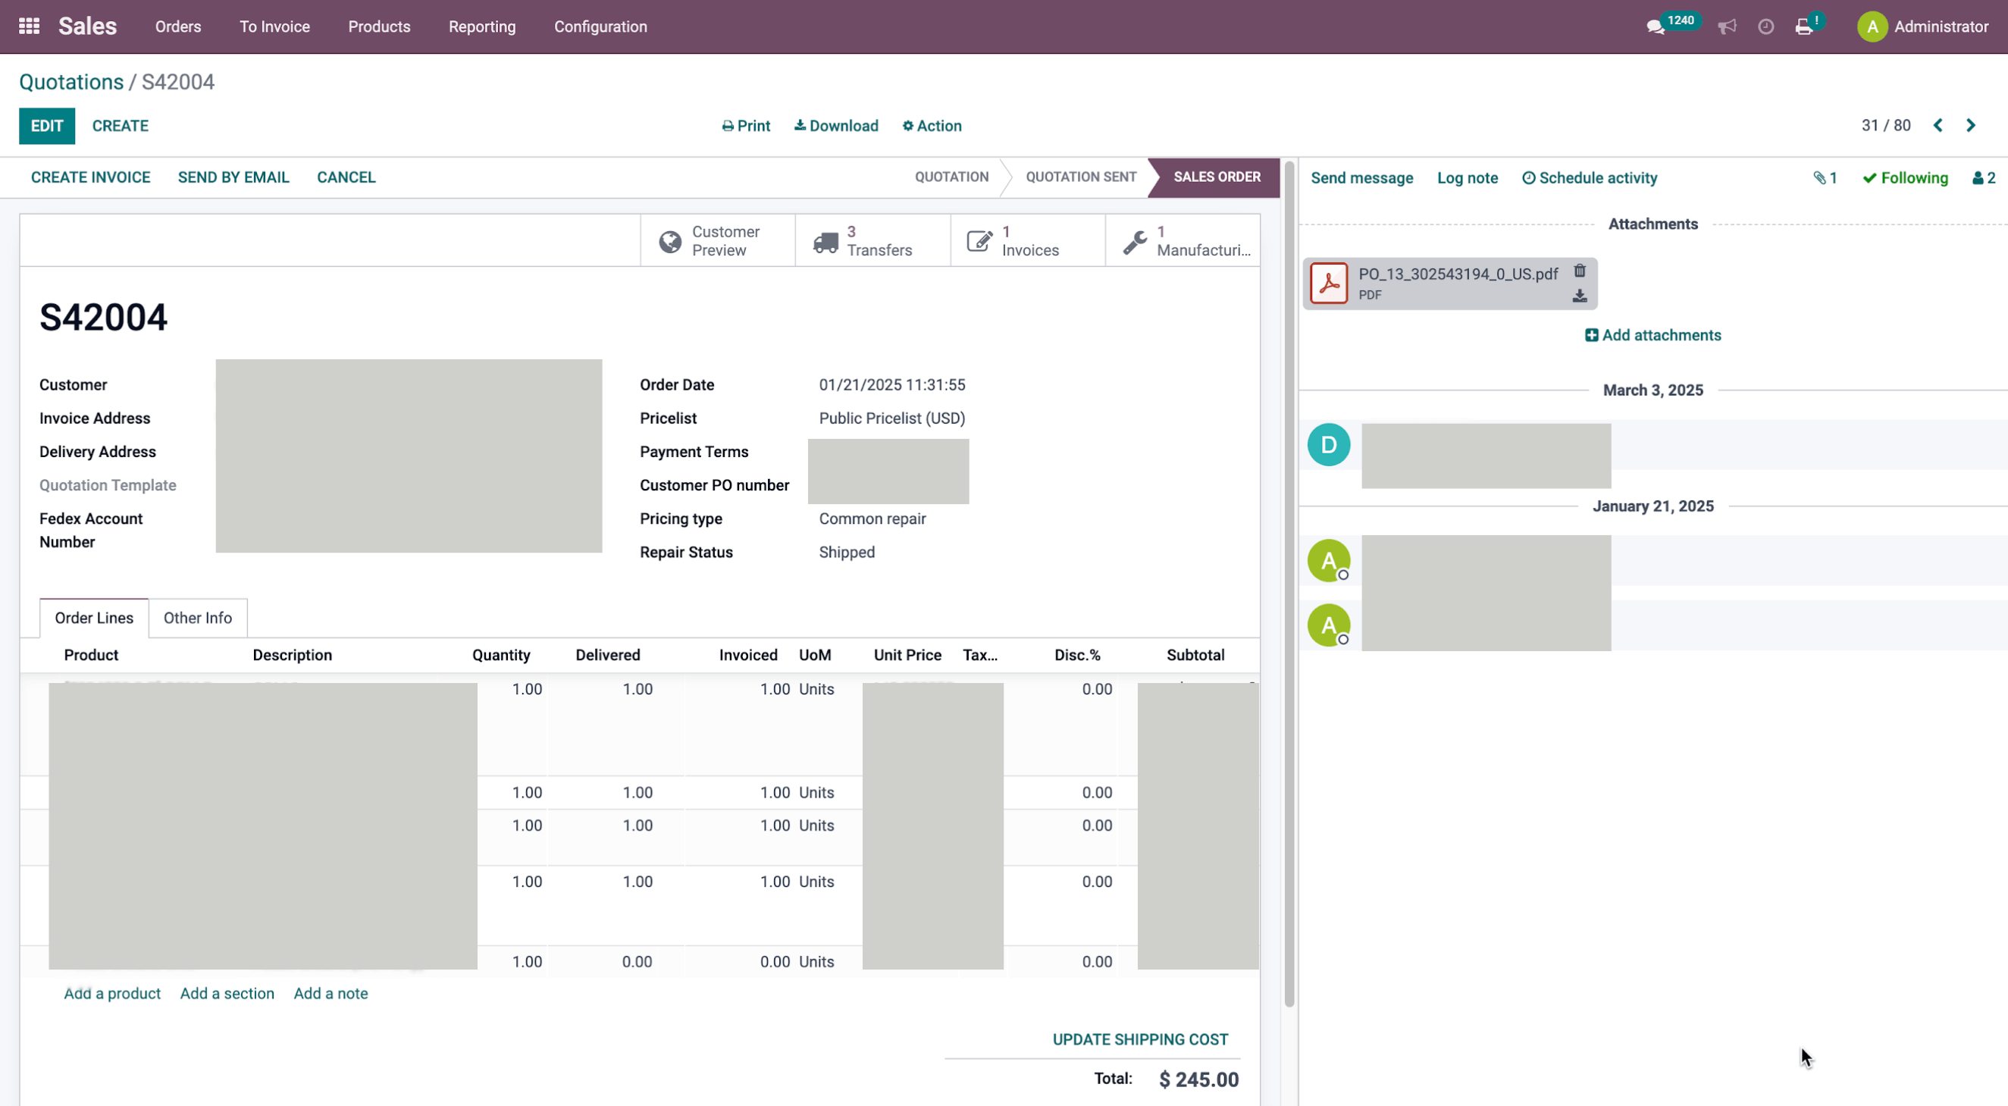Open the conversations icon with 1240 badge
The image size is (2008, 1106).
click(x=1656, y=27)
